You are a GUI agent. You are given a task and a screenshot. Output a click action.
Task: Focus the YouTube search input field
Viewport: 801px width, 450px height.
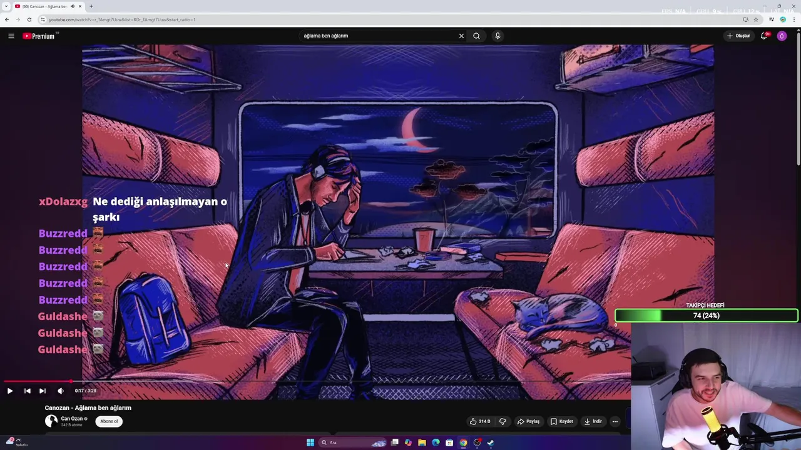379,36
